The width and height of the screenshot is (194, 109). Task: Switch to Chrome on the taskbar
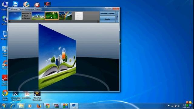[48, 106]
